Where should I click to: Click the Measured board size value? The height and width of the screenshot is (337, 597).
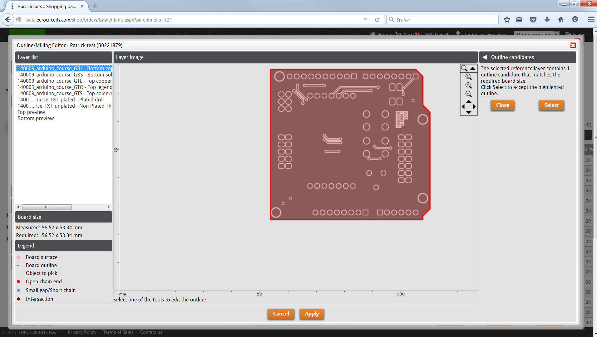pyautogui.click(x=62, y=227)
